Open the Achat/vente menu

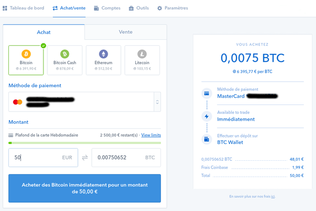(69, 8)
